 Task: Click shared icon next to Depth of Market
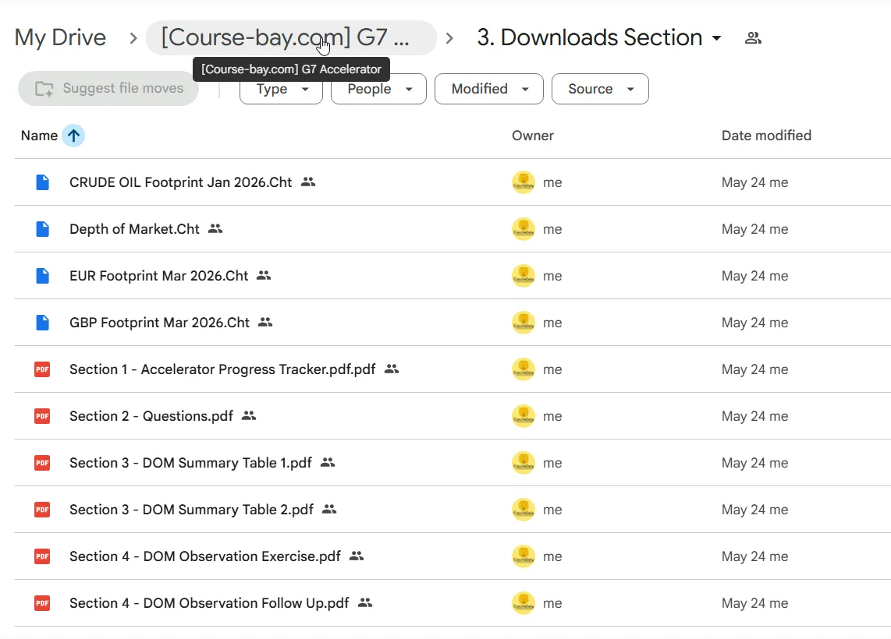(x=215, y=228)
